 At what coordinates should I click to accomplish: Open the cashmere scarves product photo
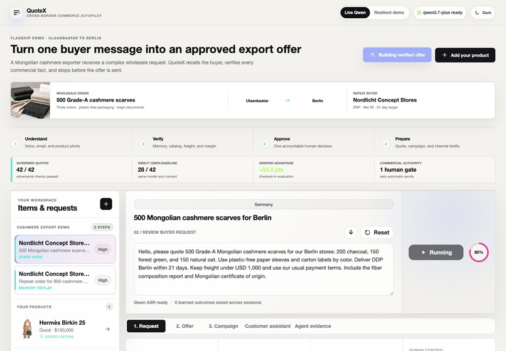pos(30,100)
